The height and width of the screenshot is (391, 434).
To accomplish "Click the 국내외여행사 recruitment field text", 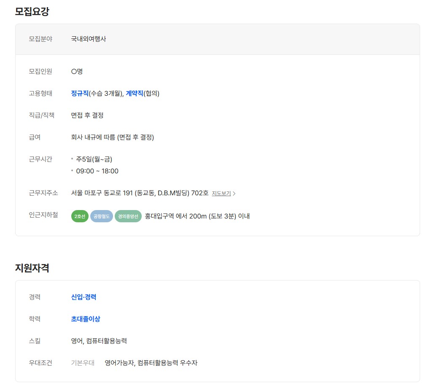I will coord(89,39).
